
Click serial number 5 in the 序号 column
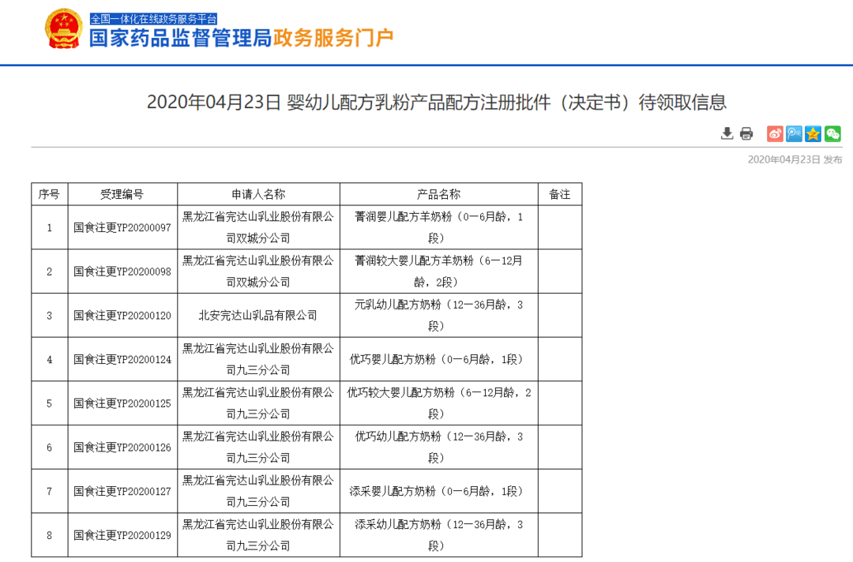tap(50, 404)
